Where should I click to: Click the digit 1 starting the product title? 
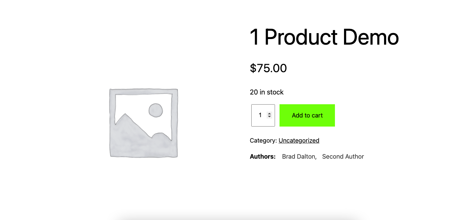(254, 37)
